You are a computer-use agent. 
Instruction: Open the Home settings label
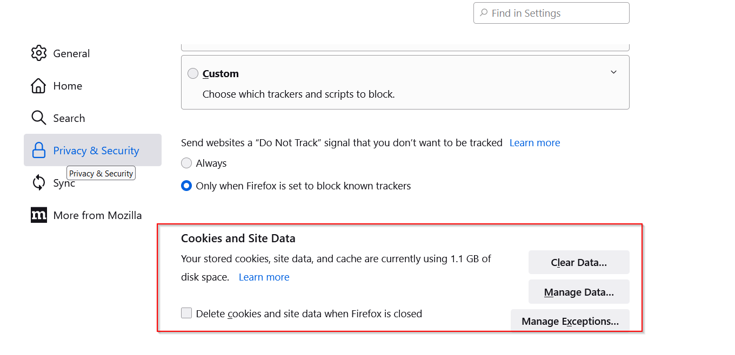point(68,86)
